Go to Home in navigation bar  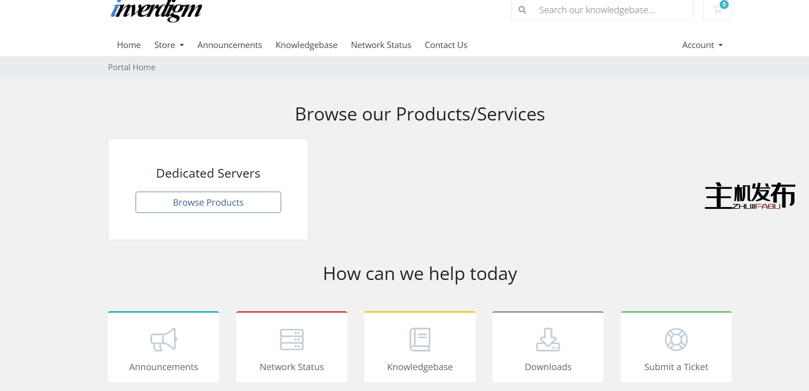coord(129,45)
